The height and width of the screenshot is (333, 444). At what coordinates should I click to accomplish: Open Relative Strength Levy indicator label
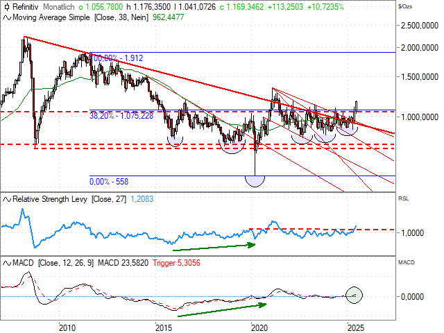(50, 199)
